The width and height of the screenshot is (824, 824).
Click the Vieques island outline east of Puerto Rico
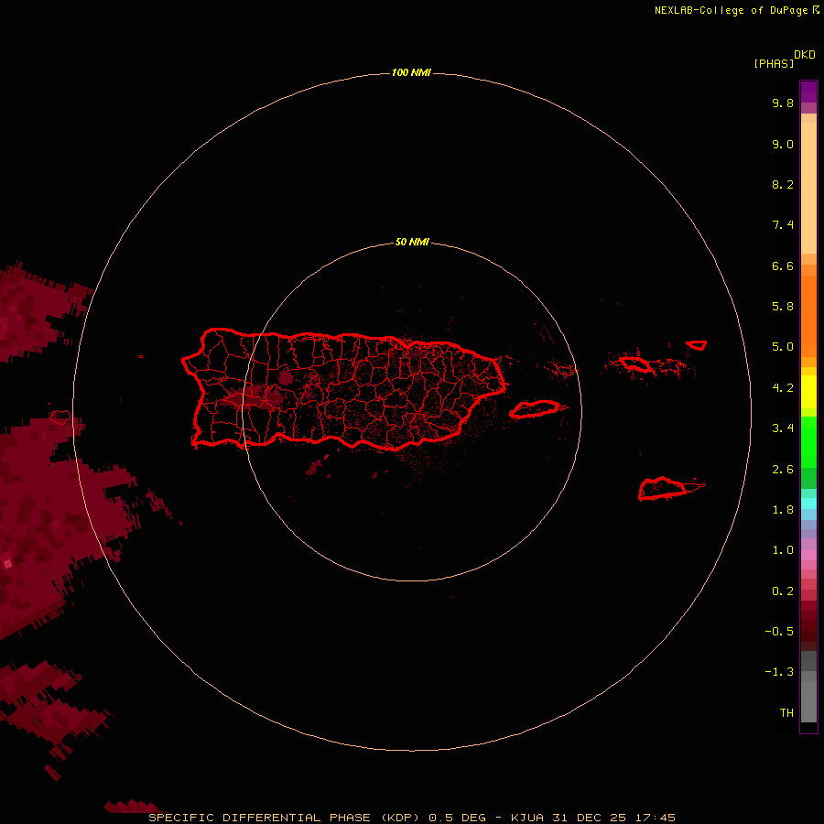click(535, 409)
